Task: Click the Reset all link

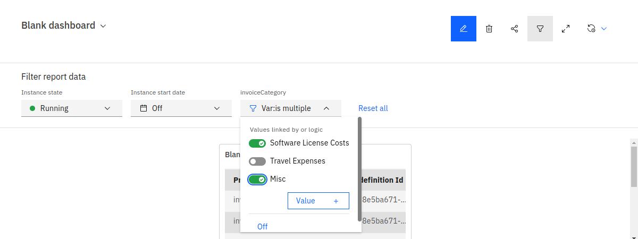Action: click(373, 108)
